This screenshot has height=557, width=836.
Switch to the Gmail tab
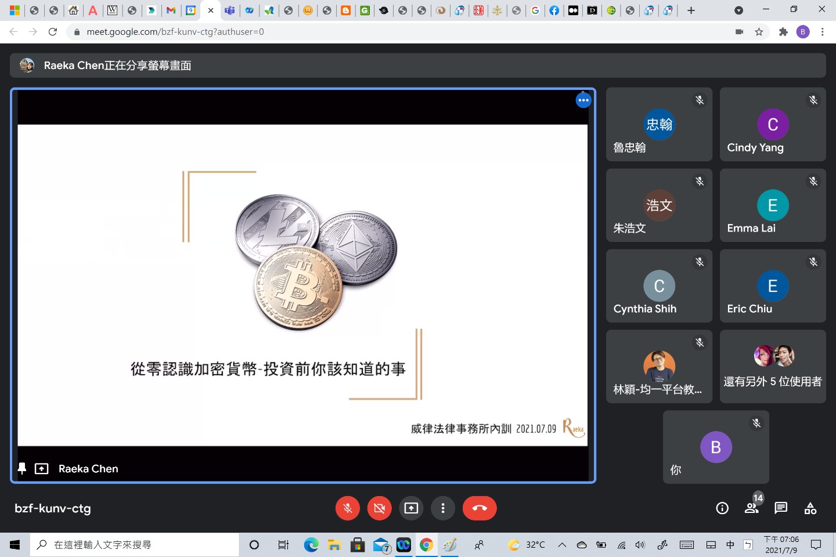pyautogui.click(x=171, y=10)
